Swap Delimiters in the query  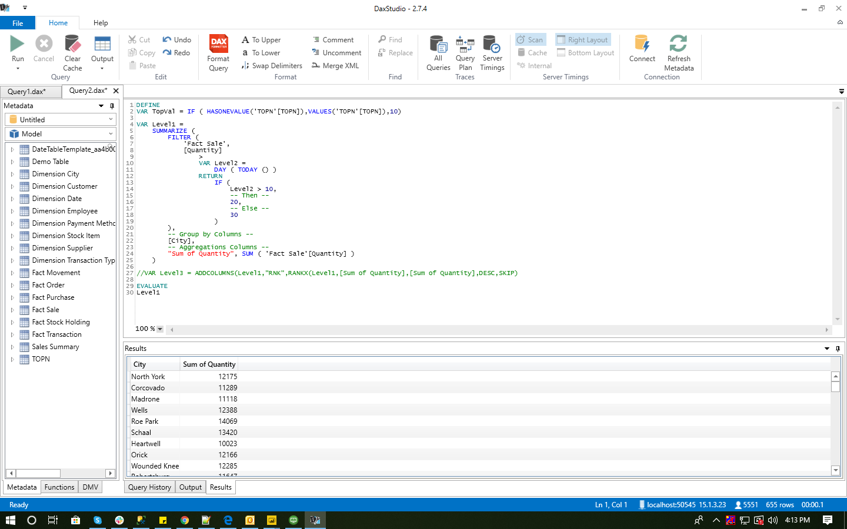272,66
